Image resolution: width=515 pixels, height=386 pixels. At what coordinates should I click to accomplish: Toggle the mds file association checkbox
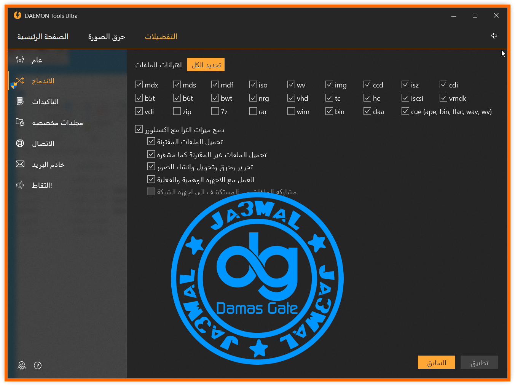pyautogui.click(x=177, y=84)
